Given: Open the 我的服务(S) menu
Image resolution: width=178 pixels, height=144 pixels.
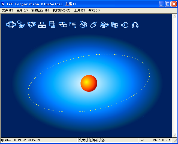Looking at the screenshot, I should click(x=61, y=10).
